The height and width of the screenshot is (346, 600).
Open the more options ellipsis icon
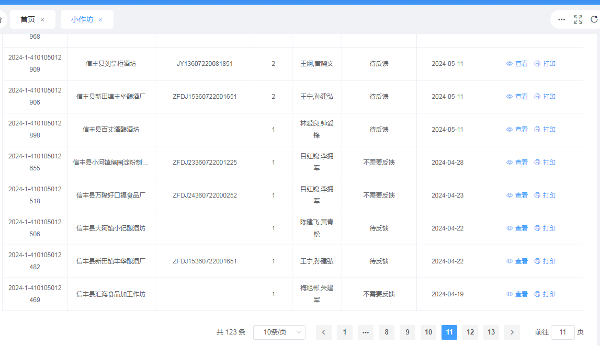click(x=561, y=19)
